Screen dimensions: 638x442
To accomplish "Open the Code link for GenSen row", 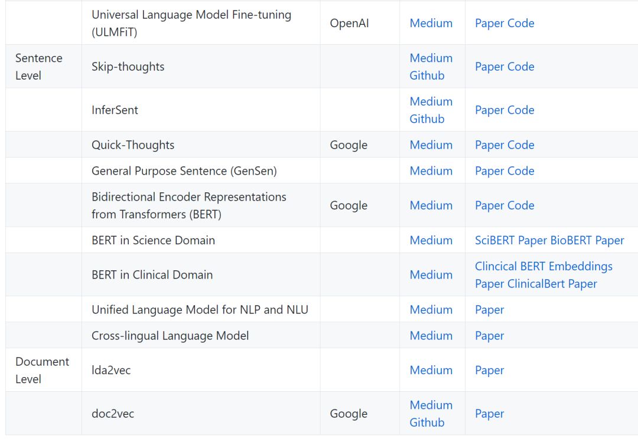I will pyautogui.click(x=520, y=171).
